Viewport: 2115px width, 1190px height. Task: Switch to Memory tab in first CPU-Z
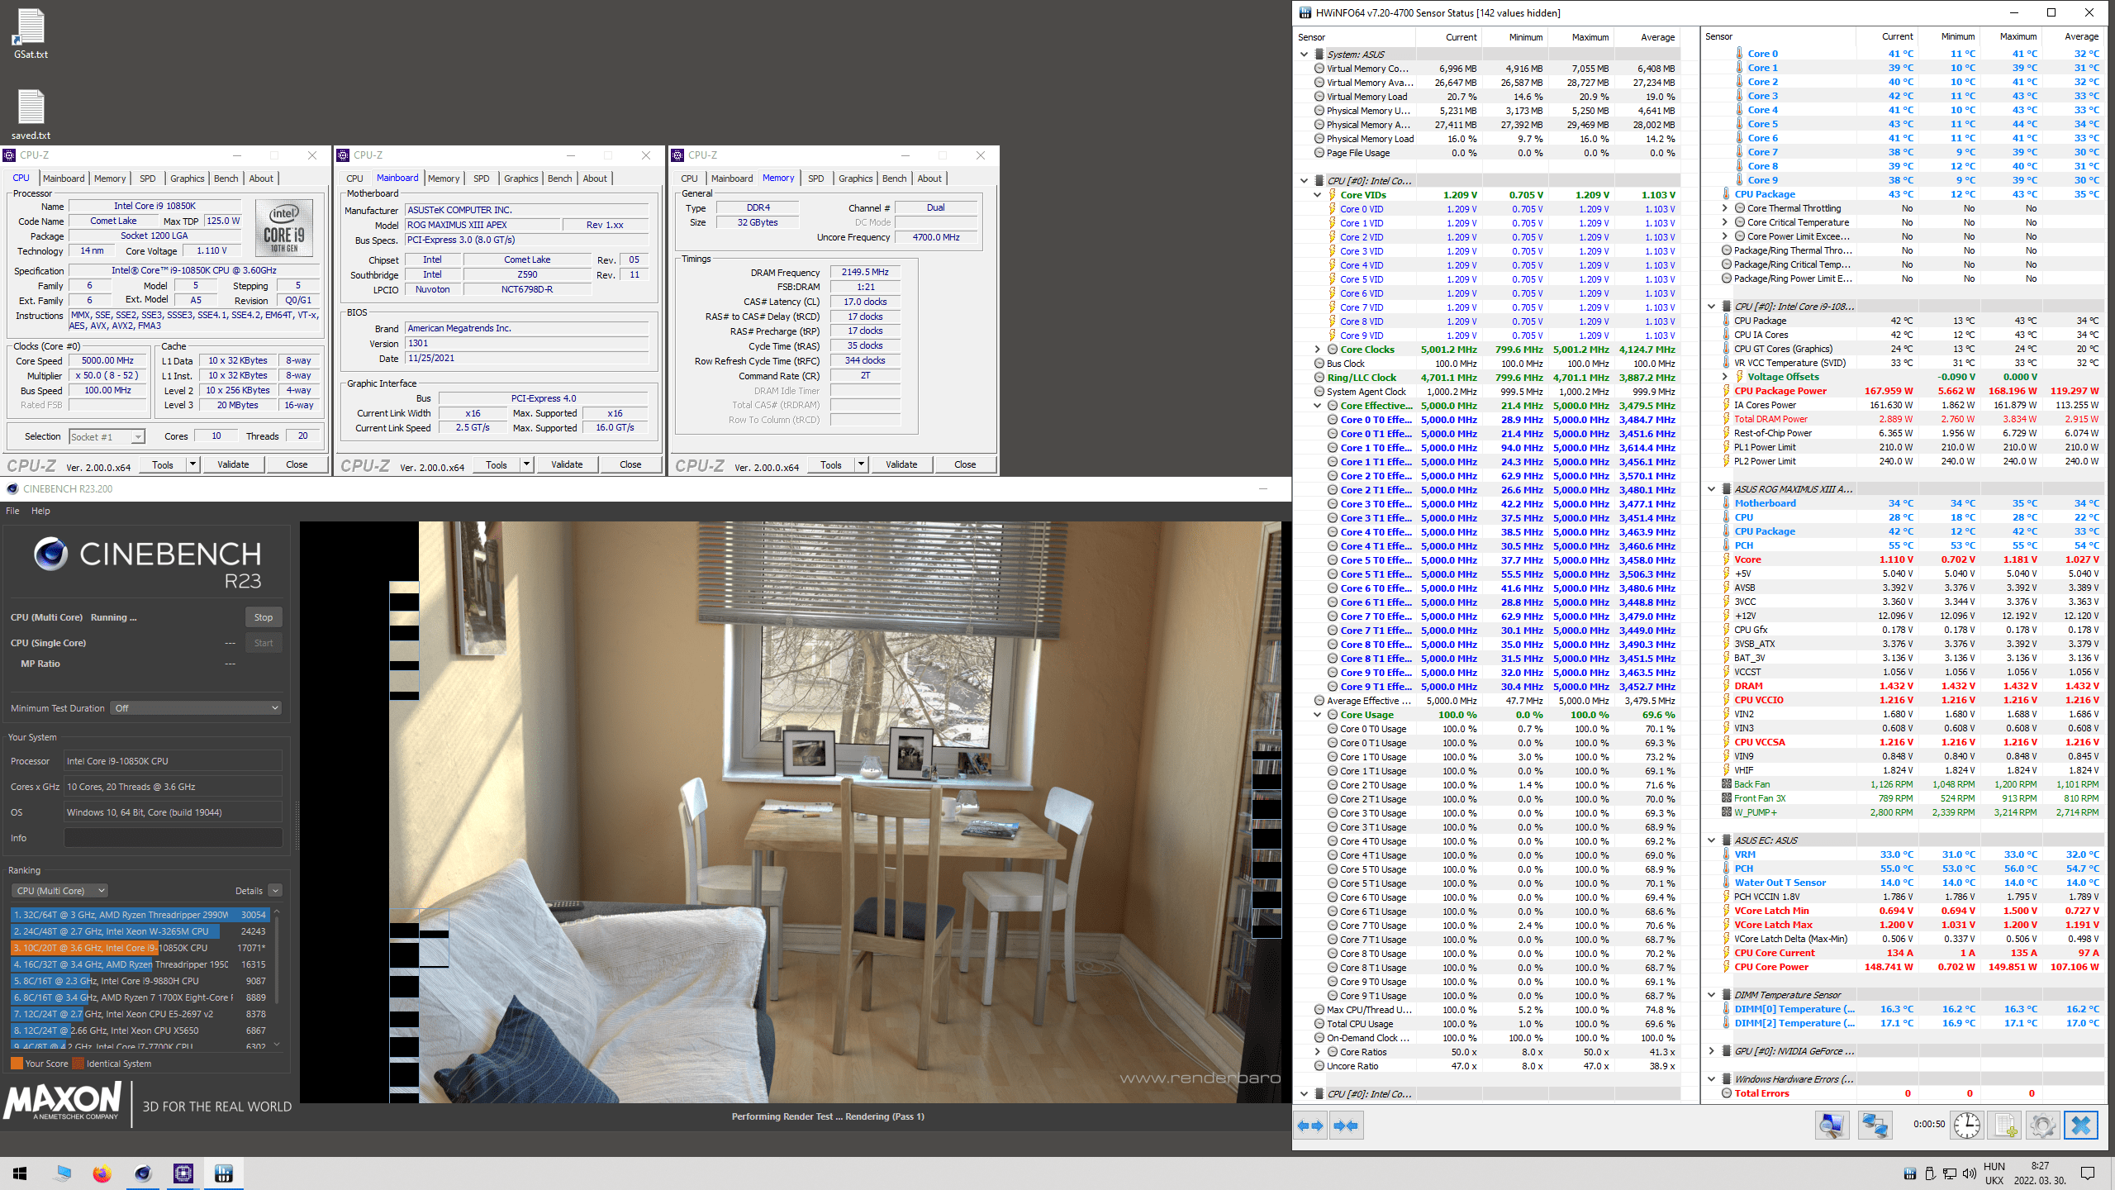tap(110, 178)
